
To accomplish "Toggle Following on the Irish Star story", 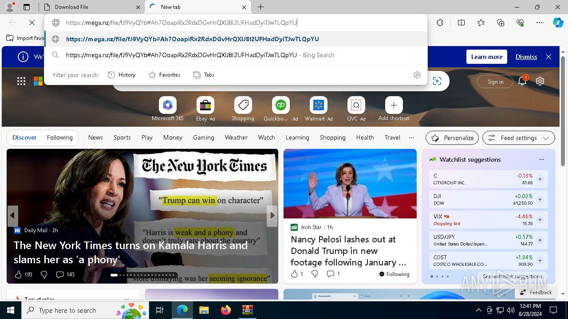I will (394, 274).
